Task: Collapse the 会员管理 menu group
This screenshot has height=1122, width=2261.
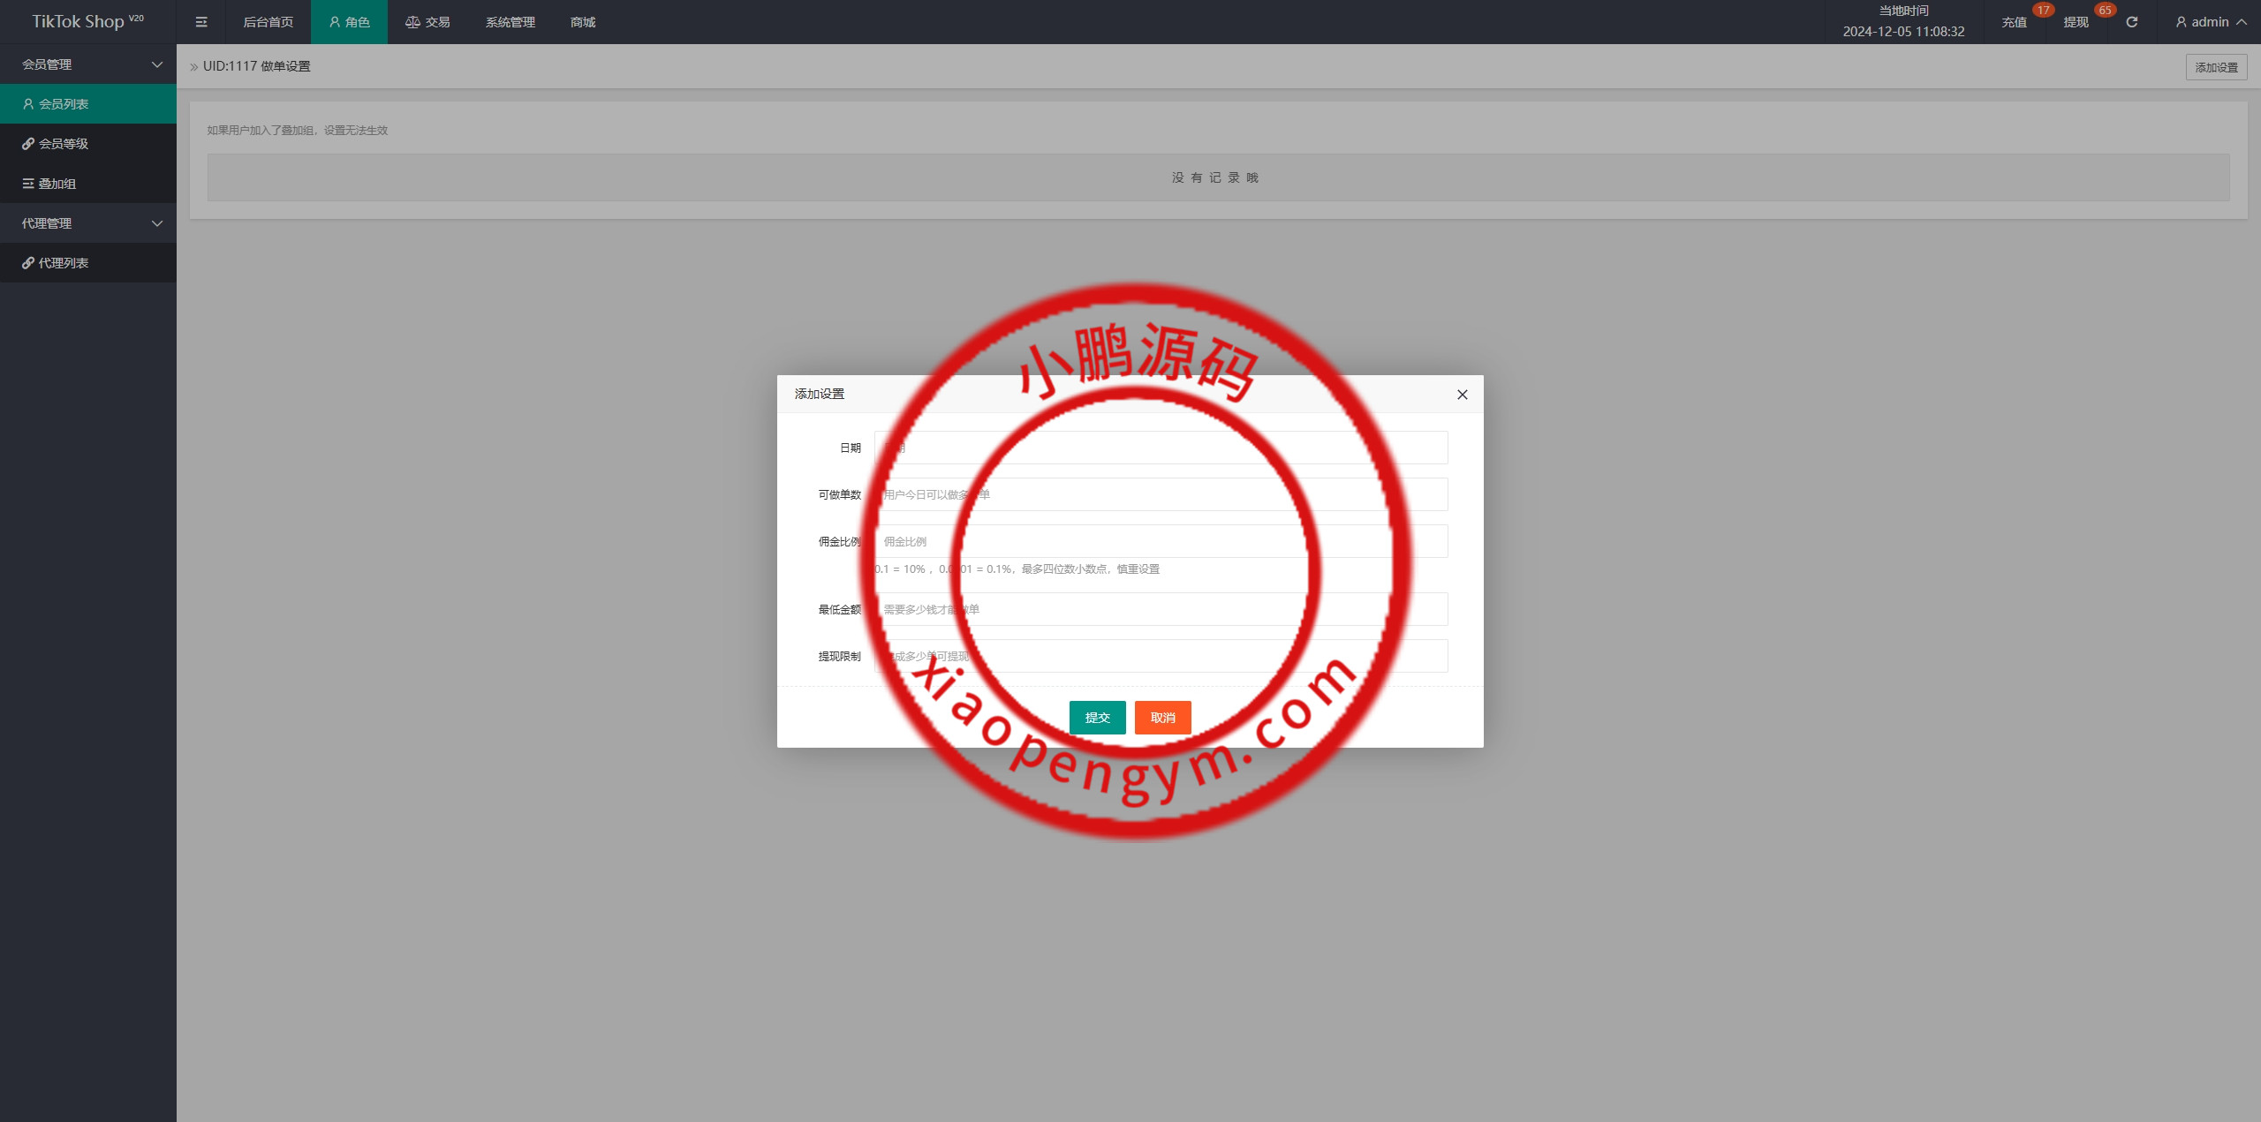Action: pyautogui.click(x=88, y=64)
